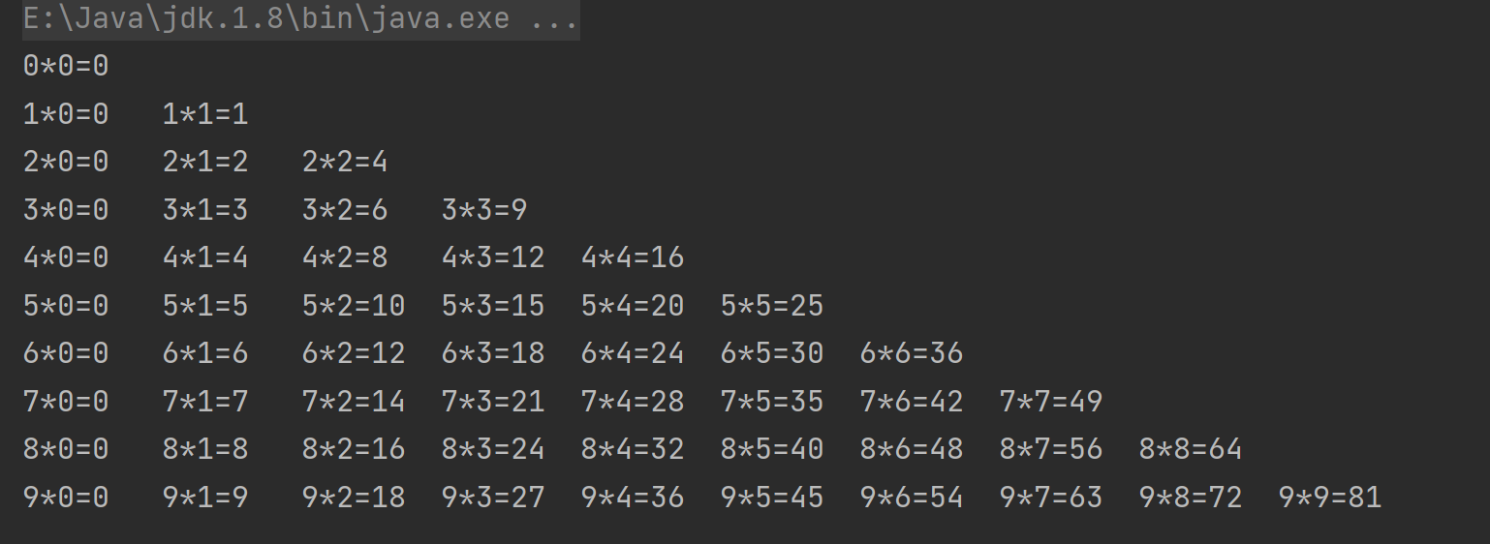Click the 7*7=49 entry

point(1051,402)
